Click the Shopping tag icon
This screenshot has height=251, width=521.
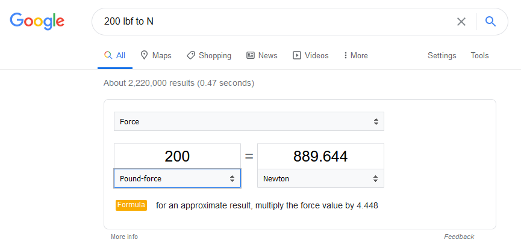pos(191,55)
